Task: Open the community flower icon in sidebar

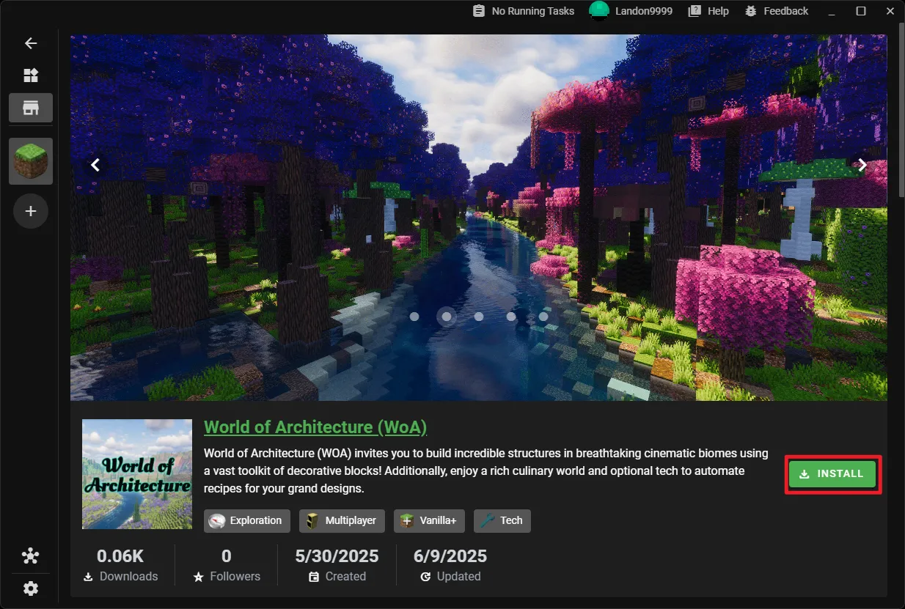Action: tap(31, 556)
